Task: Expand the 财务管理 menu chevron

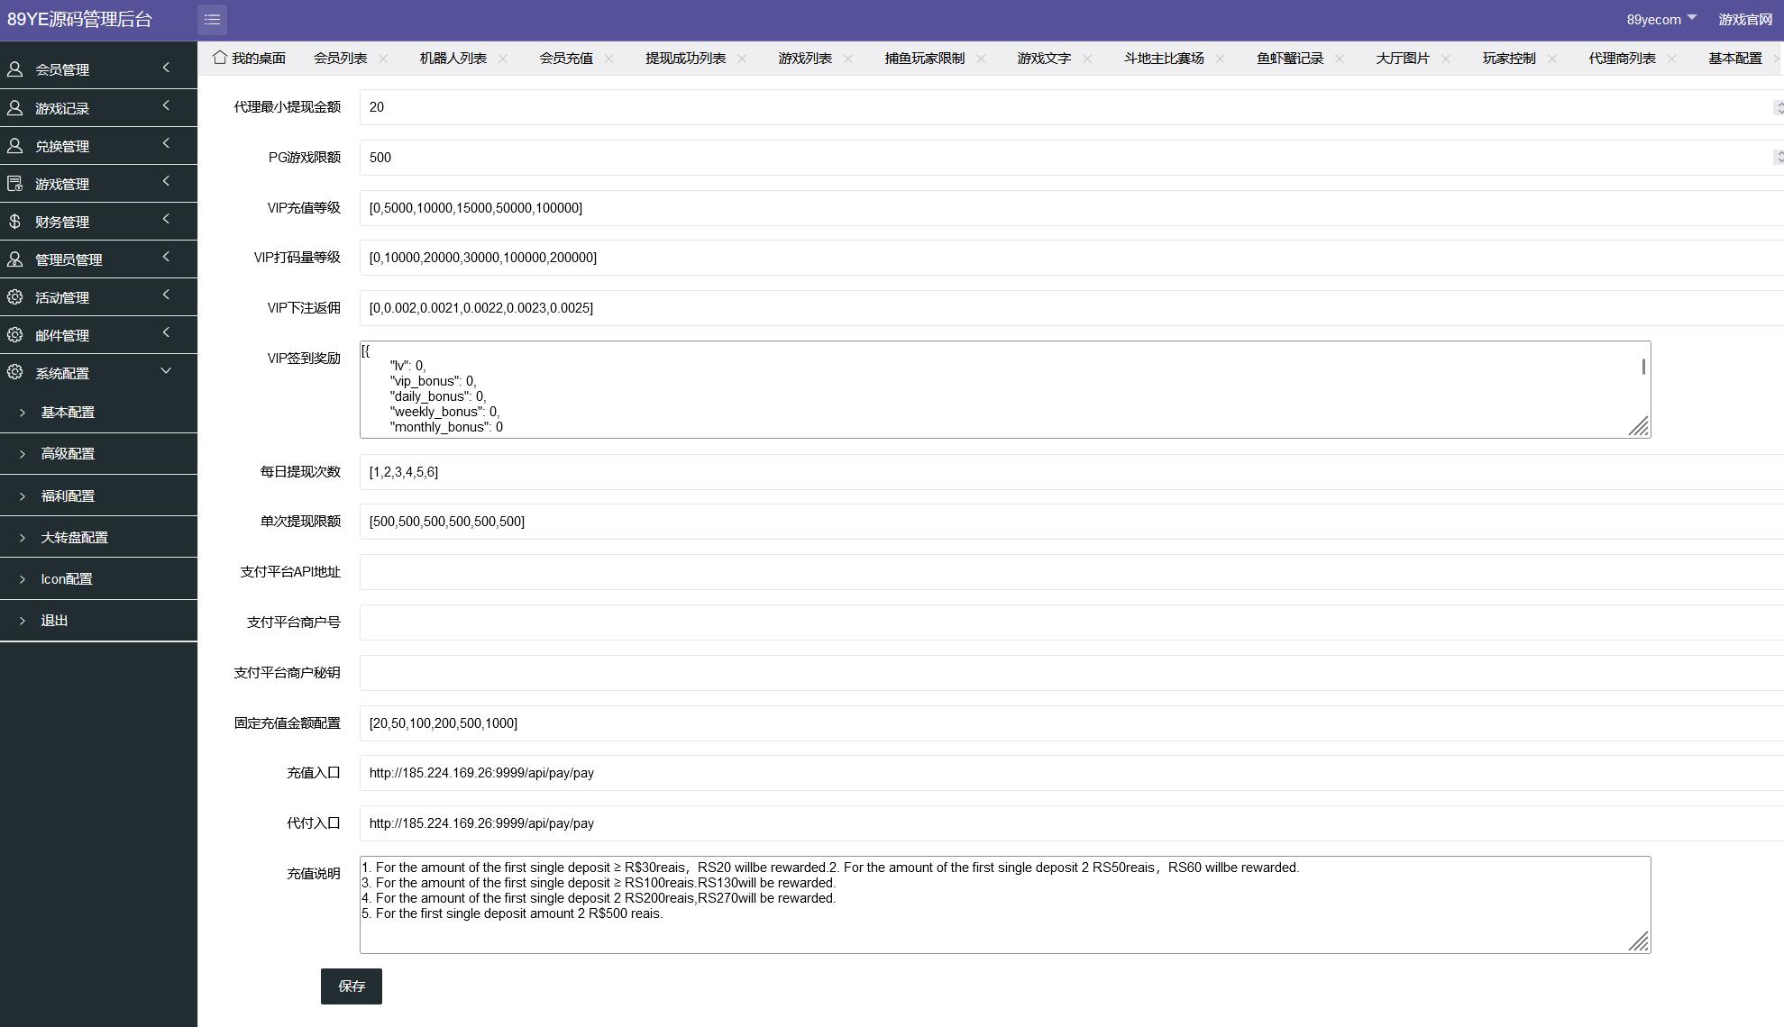Action: coord(166,220)
